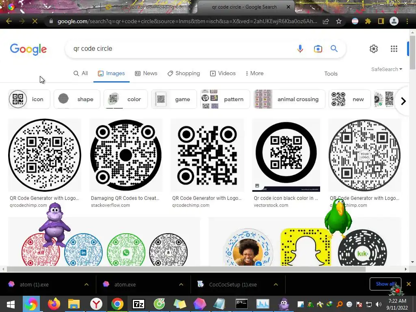Expand options for the CocCocSetup (1).exe download
This screenshot has height=312, width=416.
276,284
